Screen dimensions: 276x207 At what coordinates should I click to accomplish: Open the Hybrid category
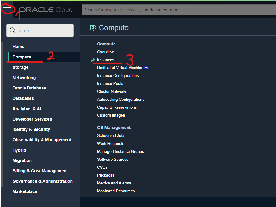coord(19,150)
